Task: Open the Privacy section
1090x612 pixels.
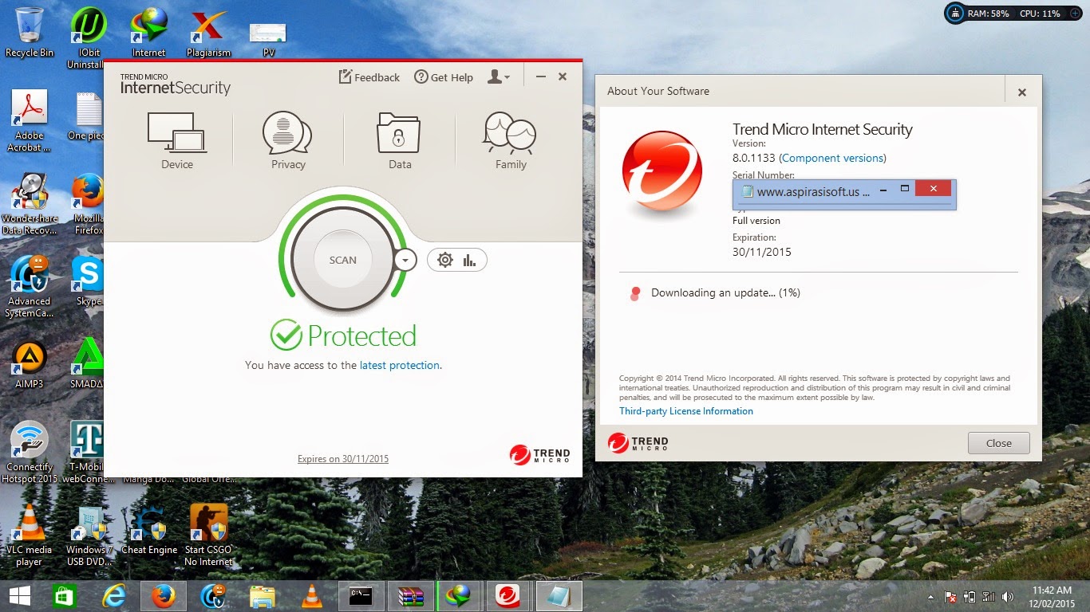Action: (287, 141)
